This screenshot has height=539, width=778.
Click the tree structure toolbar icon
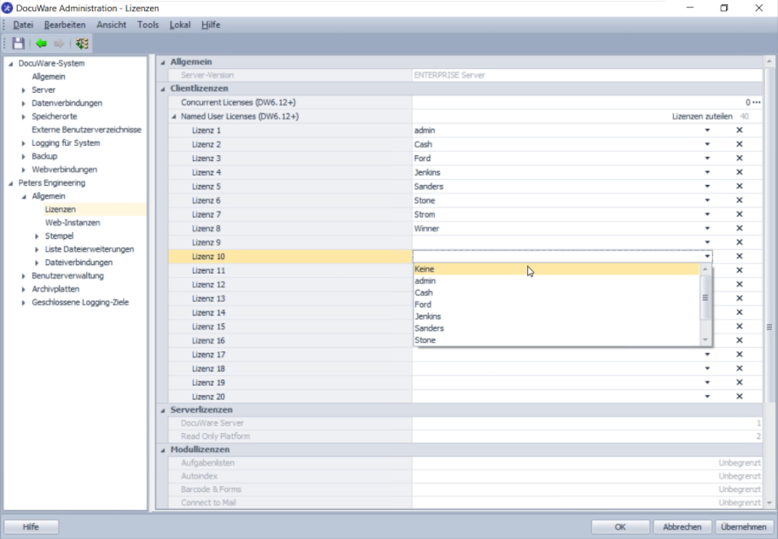point(82,43)
